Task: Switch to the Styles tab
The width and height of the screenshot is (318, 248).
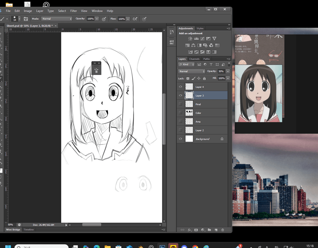Action: [200, 28]
